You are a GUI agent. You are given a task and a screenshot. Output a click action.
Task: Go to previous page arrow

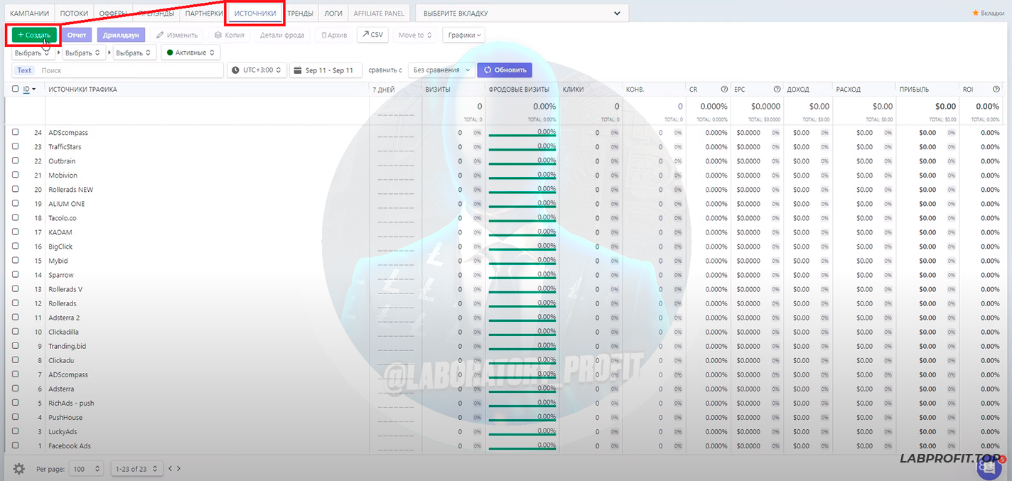[x=171, y=469]
